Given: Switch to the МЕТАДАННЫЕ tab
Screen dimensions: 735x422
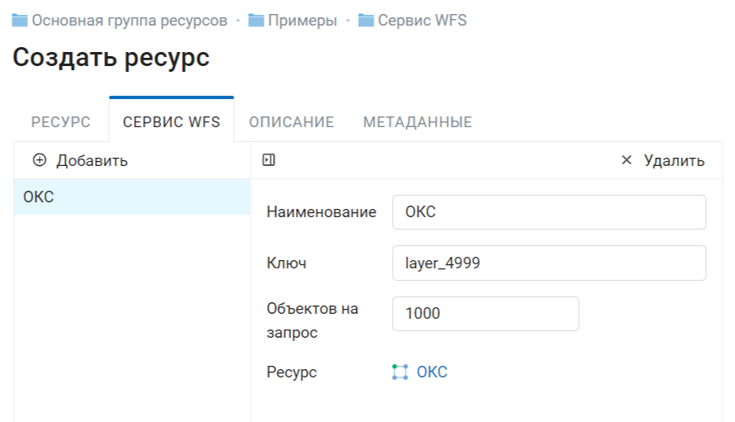Looking at the screenshot, I should [418, 121].
